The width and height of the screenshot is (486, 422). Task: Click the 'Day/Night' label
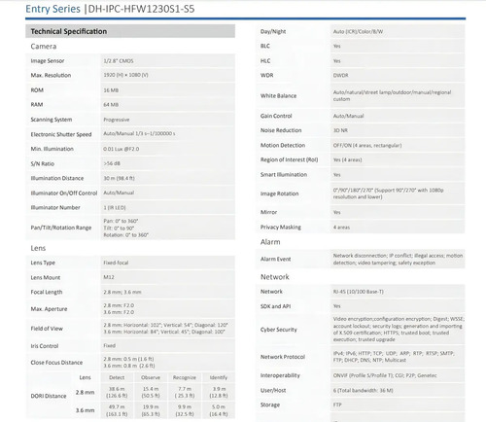coord(273,31)
